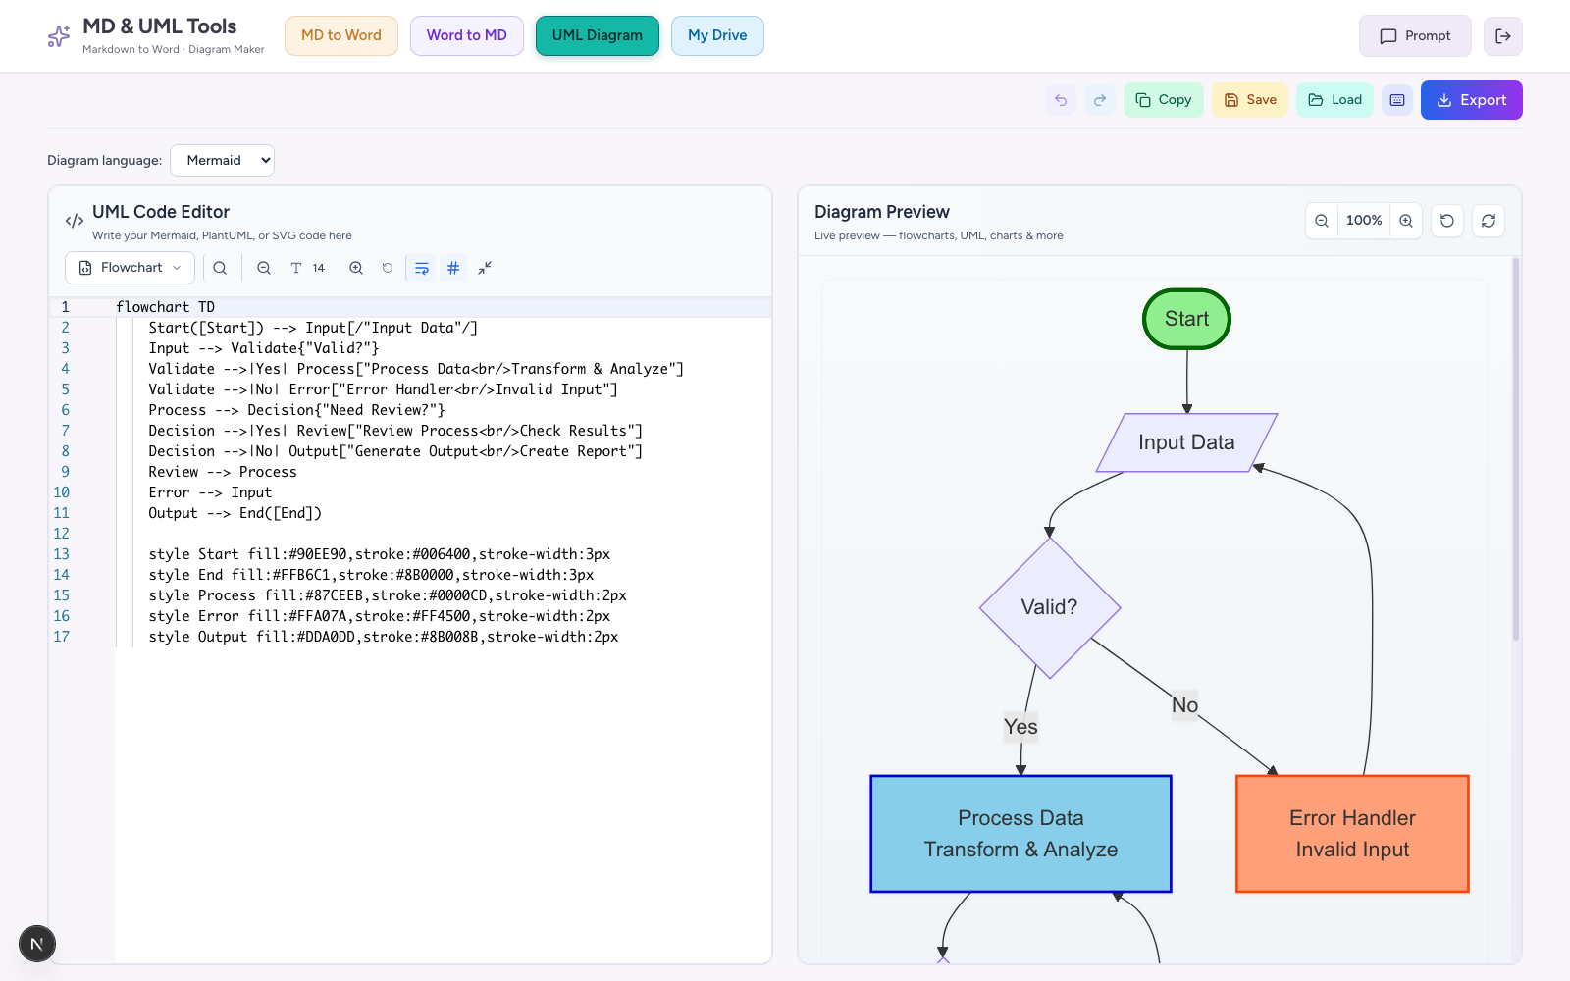This screenshot has height=981, width=1570.
Task: Load a saved diagram
Action: (1335, 100)
